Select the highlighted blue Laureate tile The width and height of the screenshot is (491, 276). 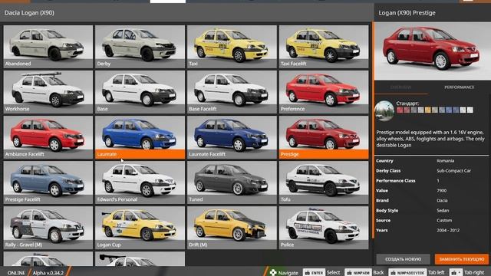(x=140, y=137)
